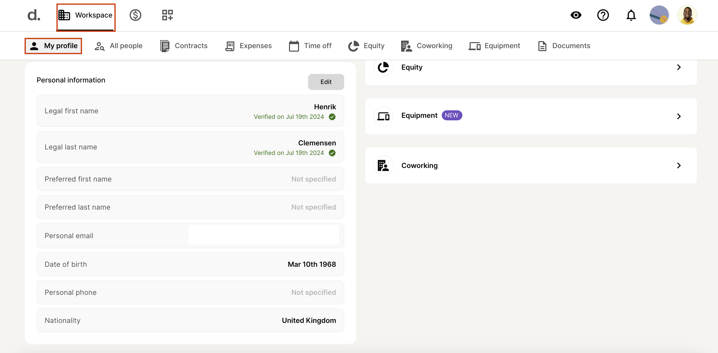
Task: Open the Time off tab
Action: (x=310, y=46)
